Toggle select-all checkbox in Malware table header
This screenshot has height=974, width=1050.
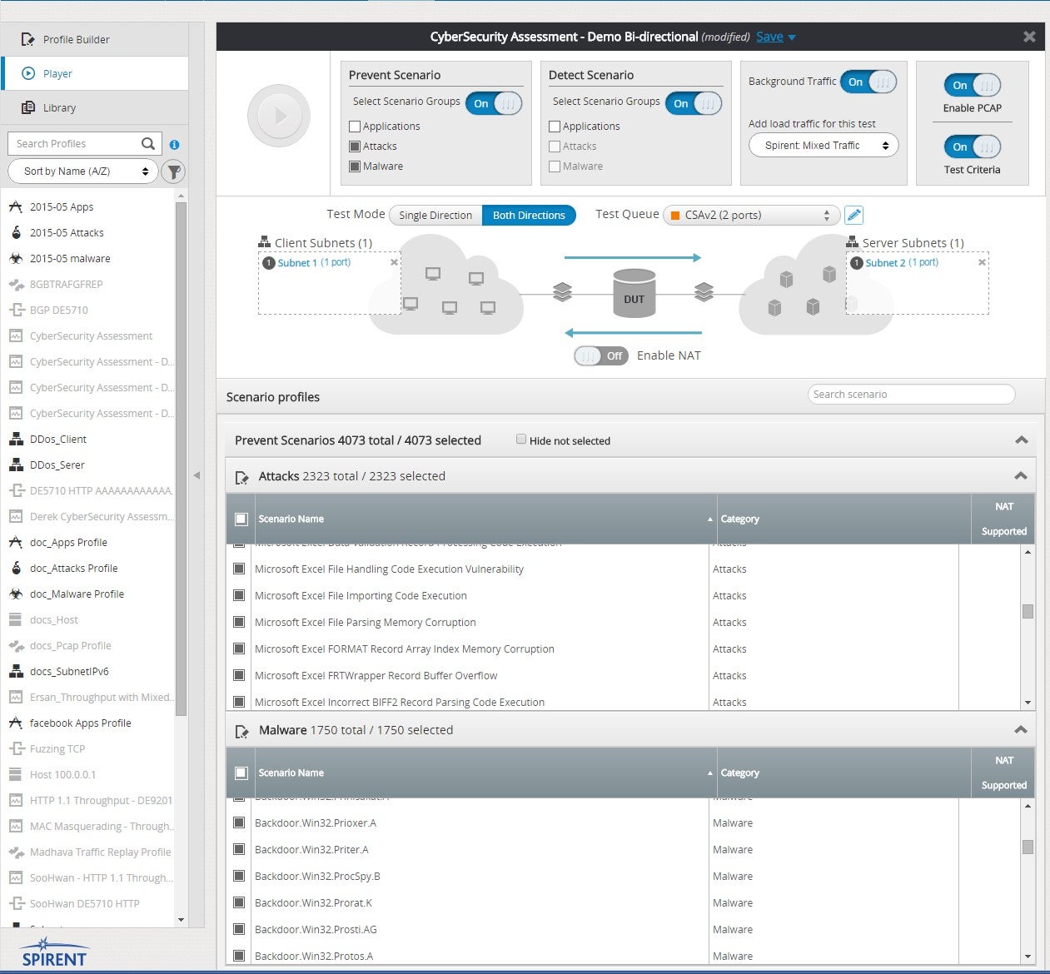[x=241, y=773]
